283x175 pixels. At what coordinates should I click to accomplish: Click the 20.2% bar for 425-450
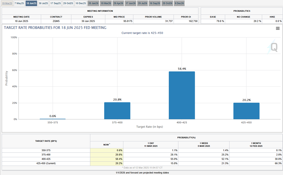point(246,111)
